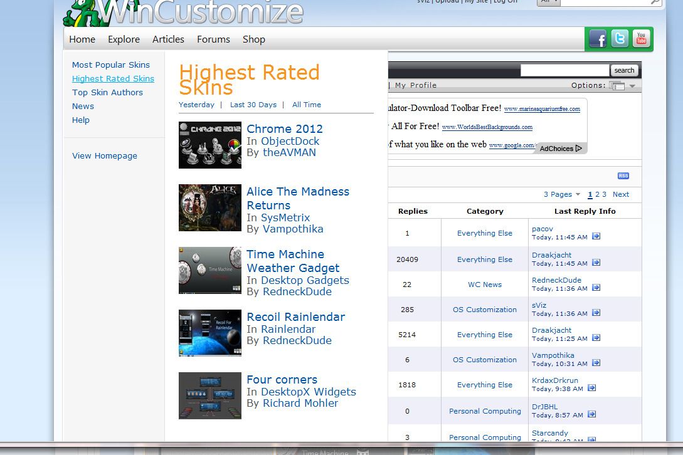
Task: Open the ObjectDock category link
Action: [290, 141]
